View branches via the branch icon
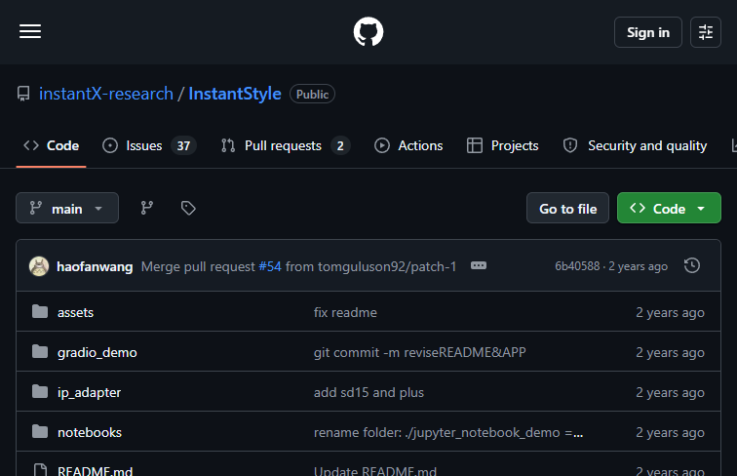Image resolution: width=737 pixels, height=476 pixels. click(x=147, y=208)
